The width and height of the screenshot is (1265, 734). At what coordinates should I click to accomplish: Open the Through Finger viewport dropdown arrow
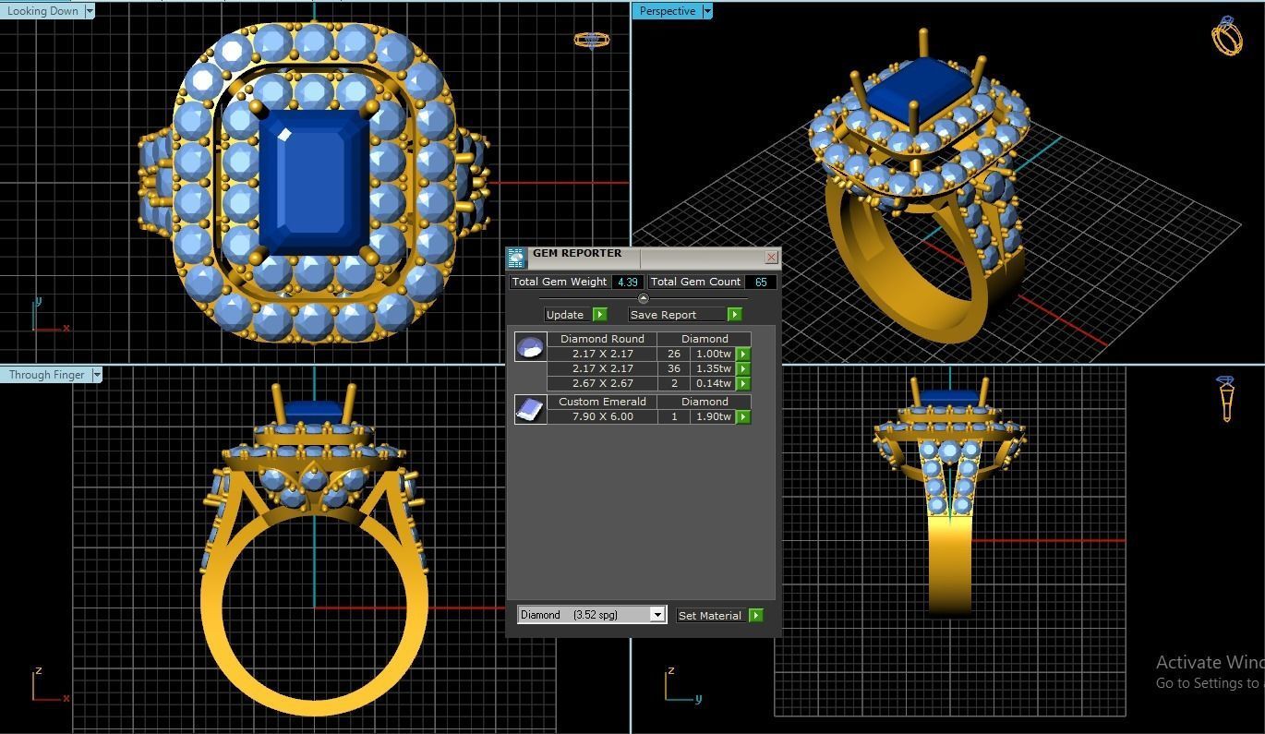click(97, 375)
